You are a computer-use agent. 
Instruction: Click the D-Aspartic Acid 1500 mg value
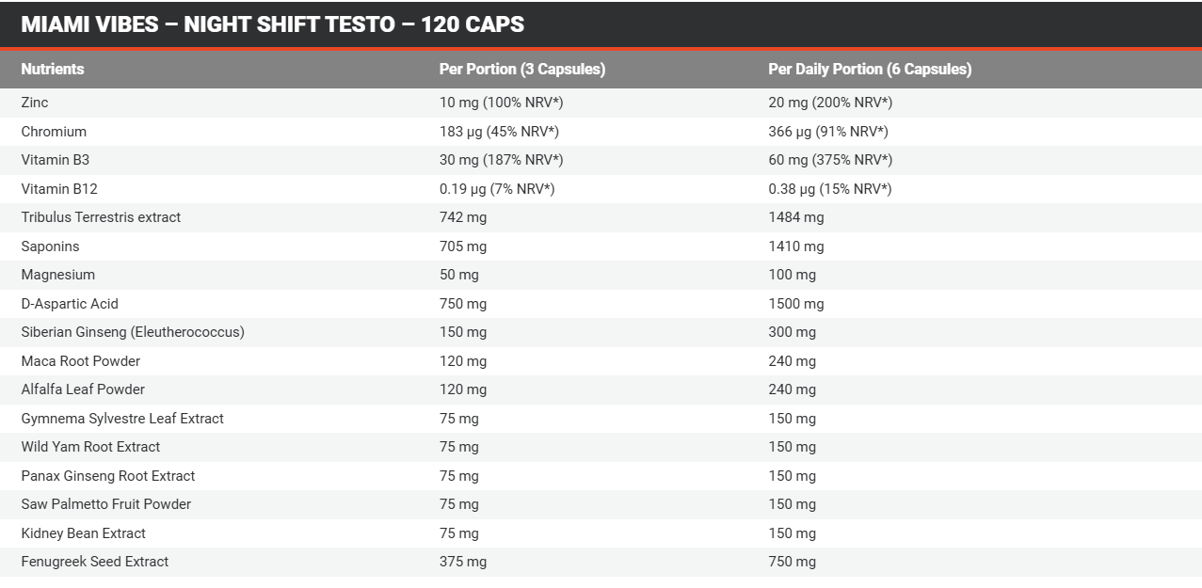796,304
